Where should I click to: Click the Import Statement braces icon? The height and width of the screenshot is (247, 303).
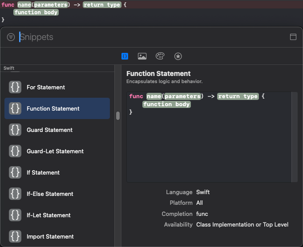click(15, 236)
